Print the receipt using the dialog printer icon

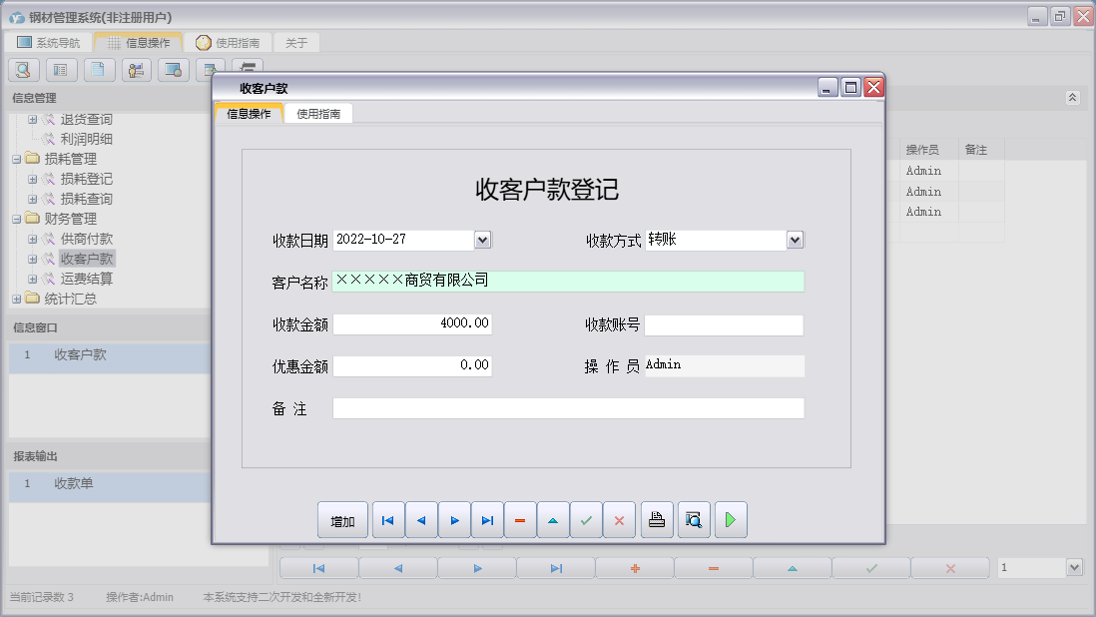pyautogui.click(x=656, y=519)
